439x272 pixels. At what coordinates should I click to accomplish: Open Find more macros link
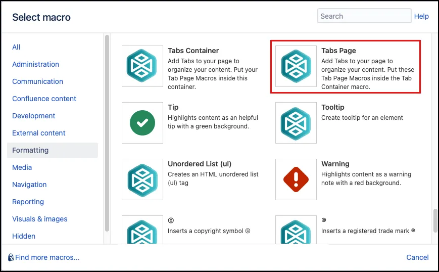(47, 257)
